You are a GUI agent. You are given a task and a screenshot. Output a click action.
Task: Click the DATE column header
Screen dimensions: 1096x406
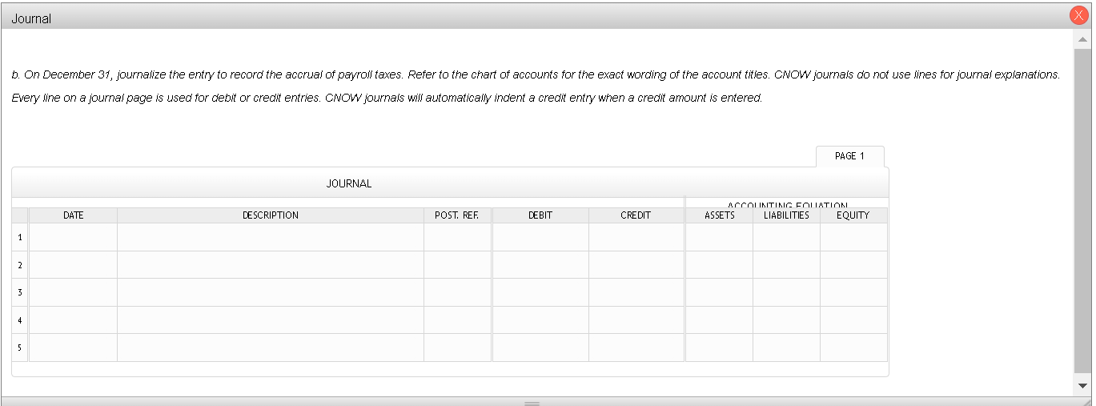coord(73,215)
